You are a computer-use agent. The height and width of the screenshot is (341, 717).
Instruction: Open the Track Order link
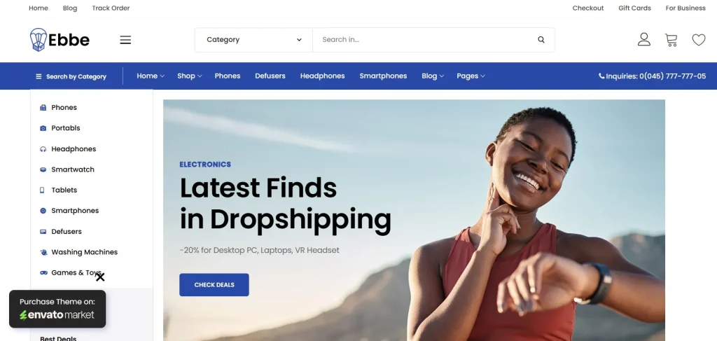click(x=111, y=8)
